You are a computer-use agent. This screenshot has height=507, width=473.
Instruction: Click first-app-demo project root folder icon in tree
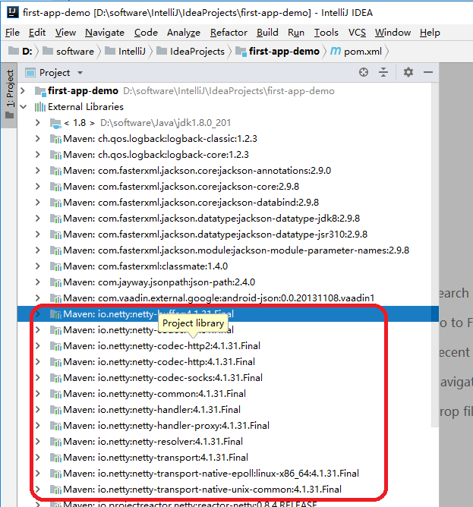point(40,91)
